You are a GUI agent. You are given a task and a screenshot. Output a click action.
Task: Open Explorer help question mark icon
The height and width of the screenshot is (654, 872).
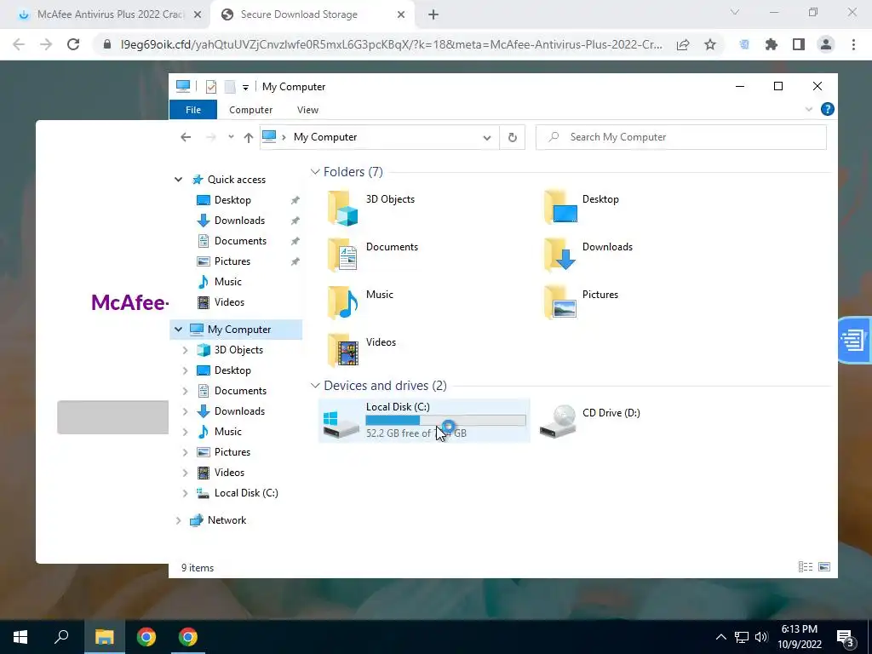tap(828, 110)
